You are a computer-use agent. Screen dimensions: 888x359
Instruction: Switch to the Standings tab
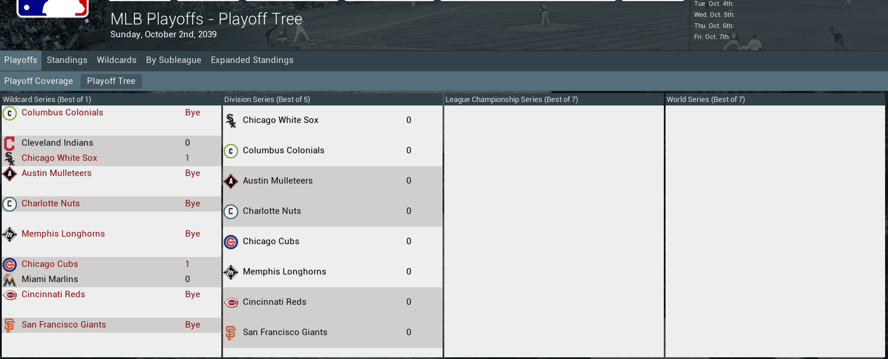pyautogui.click(x=67, y=60)
